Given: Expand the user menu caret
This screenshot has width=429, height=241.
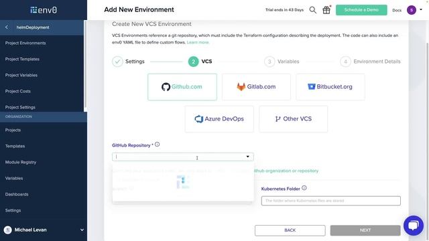Looking at the screenshot, I should coord(421,9).
